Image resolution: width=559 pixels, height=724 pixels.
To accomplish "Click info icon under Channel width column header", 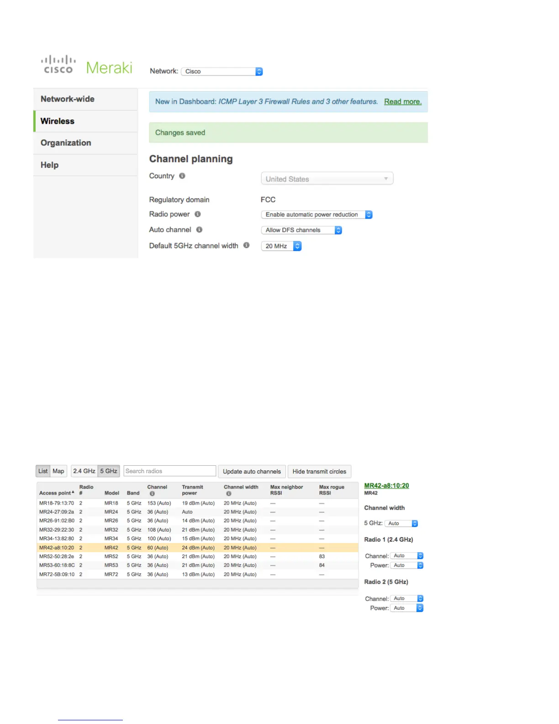I will click(228, 494).
